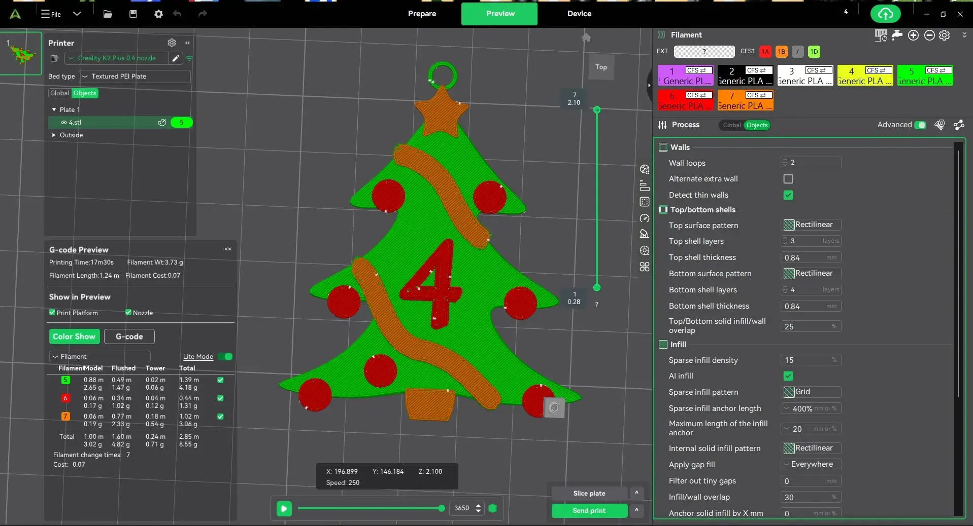Add a filament with plus icon
Viewport: 973px width, 526px height.
pyautogui.click(x=913, y=35)
